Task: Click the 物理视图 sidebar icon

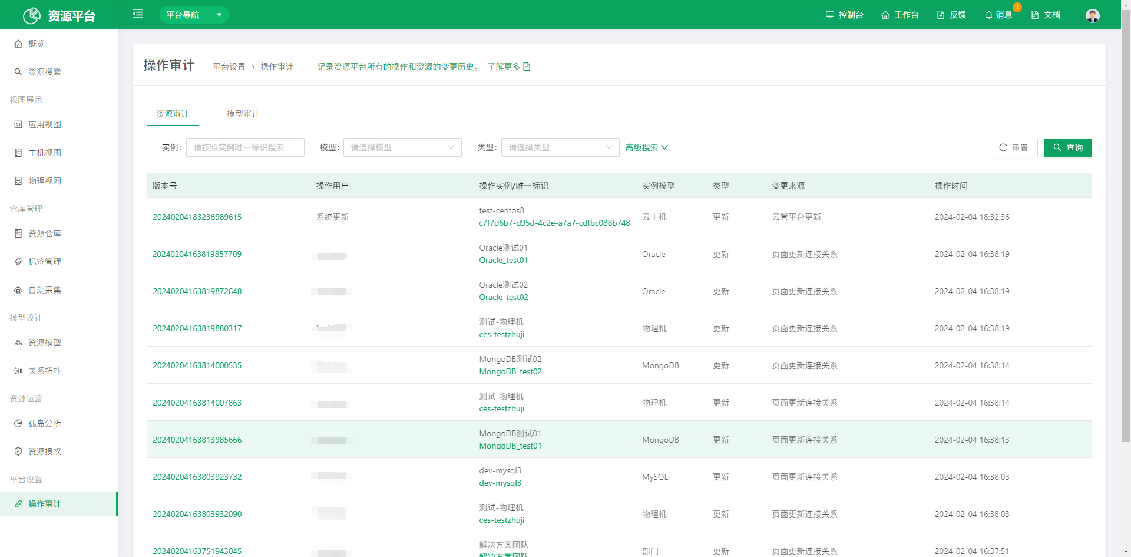Action: (x=18, y=181)
